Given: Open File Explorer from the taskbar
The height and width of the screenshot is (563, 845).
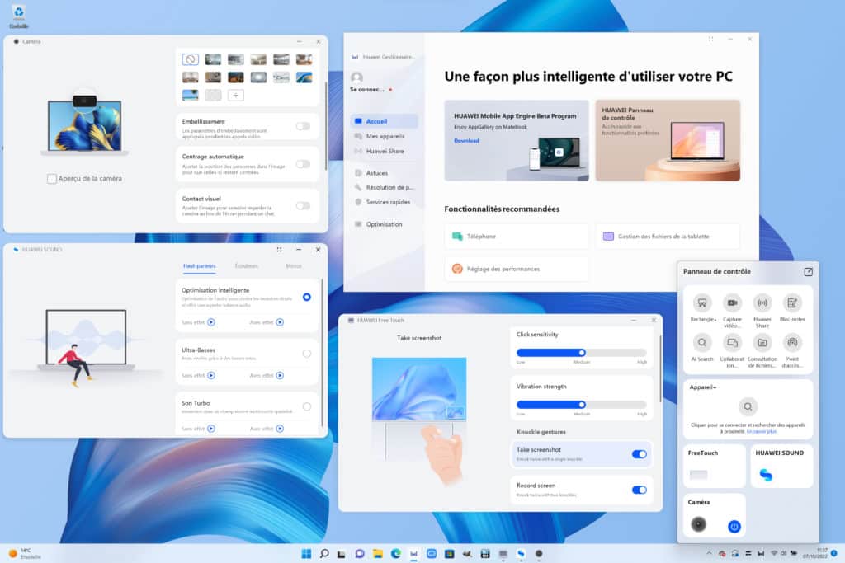Looking at the screenshot, I should (x=378, y=553).
